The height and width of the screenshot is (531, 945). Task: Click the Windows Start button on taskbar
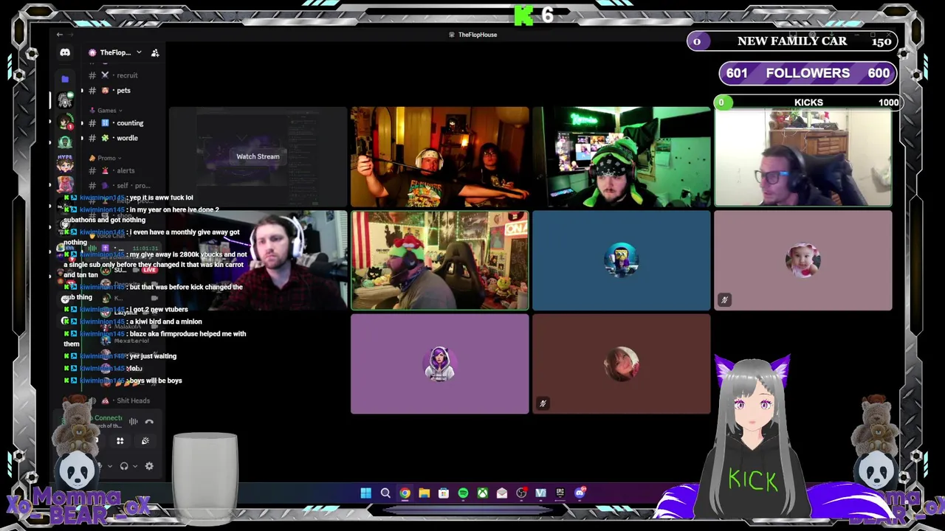pyautogui.click(x=365, y=493)
